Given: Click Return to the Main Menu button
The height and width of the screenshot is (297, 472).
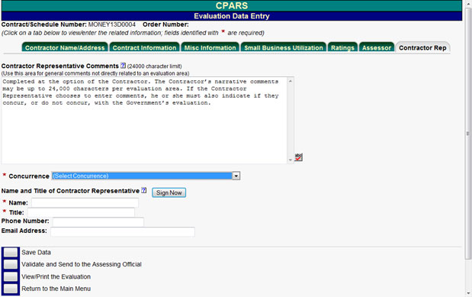Looking at the screenshot, I should 11,289.
